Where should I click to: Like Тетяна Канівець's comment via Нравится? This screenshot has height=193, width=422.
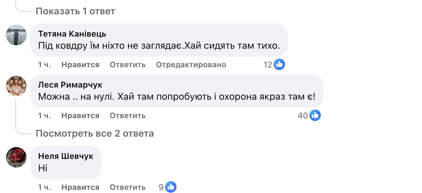tap(80, 65)
